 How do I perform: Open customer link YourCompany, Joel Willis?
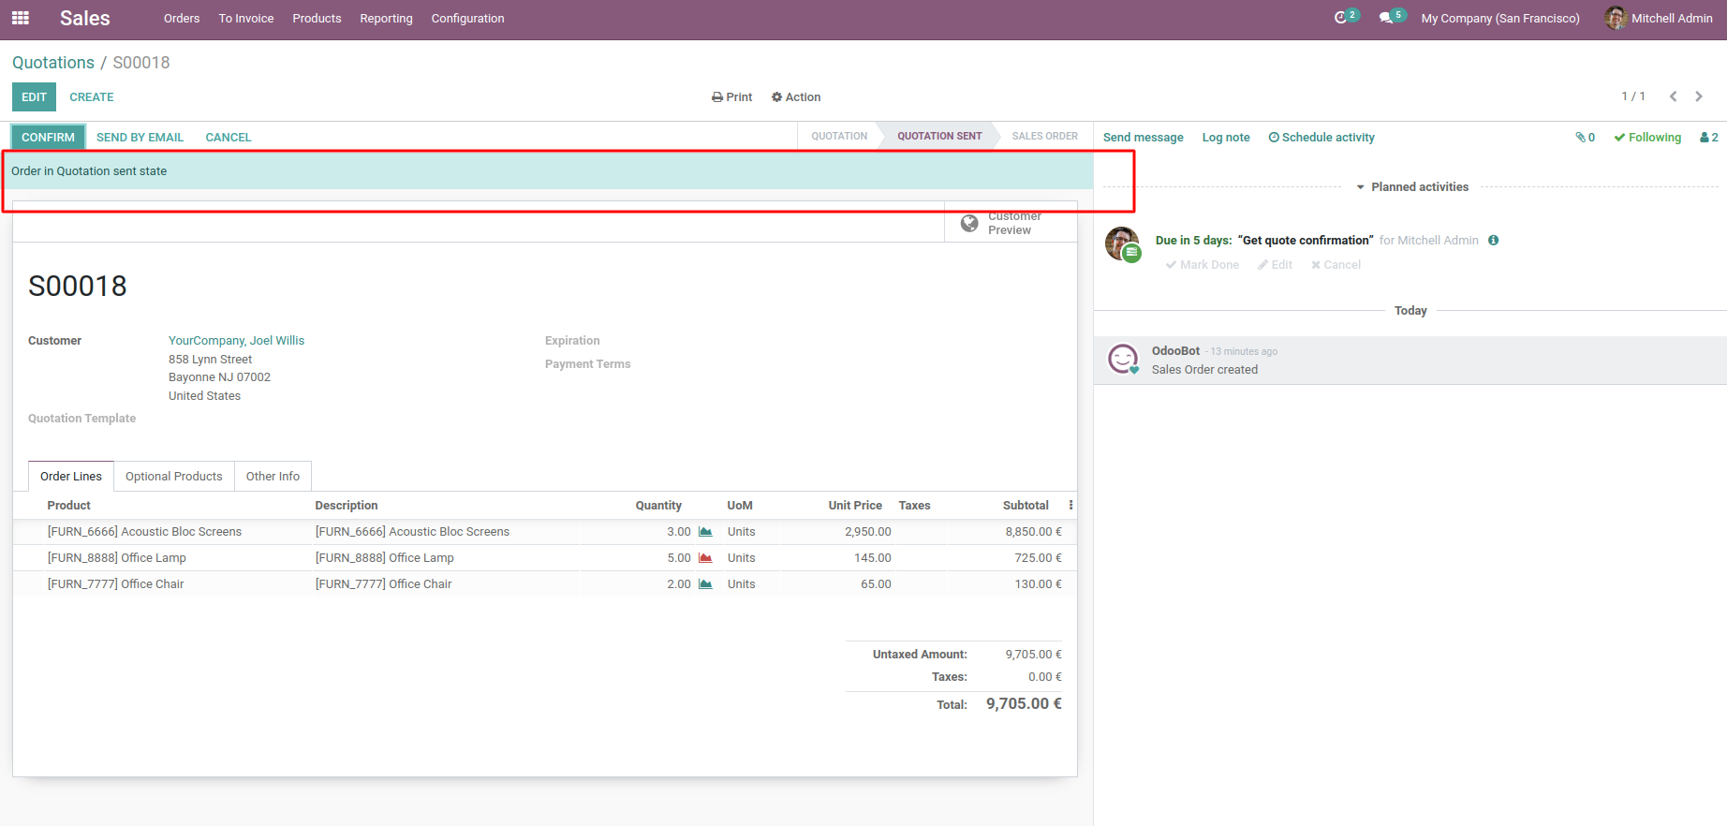236,341
